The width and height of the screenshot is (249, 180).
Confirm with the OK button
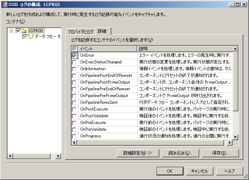pyautogui.click(x=170, y=171)
